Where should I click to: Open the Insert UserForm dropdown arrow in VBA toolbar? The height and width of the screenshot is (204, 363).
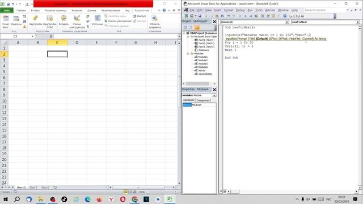[196, 16]
